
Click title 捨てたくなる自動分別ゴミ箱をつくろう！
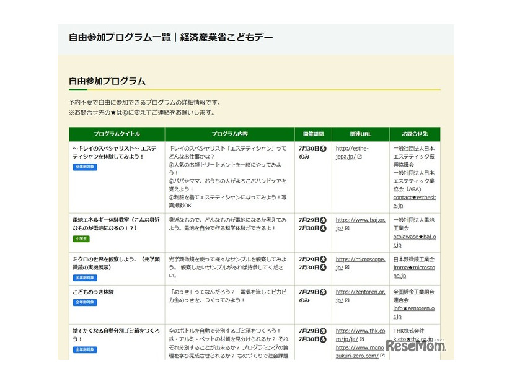pyautogui.click(x=117, y=335)
